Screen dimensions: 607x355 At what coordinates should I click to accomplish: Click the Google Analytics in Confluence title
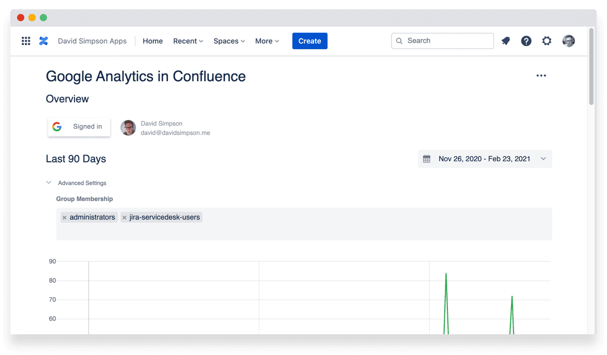point(146,76)
